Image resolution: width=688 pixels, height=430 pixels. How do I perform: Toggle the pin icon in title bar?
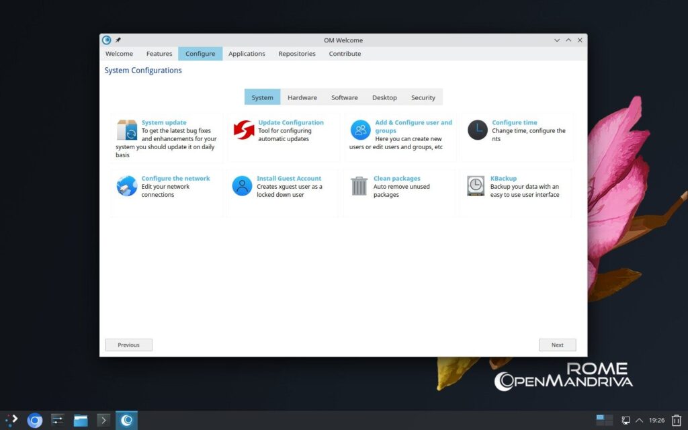(x=118, y=40)
